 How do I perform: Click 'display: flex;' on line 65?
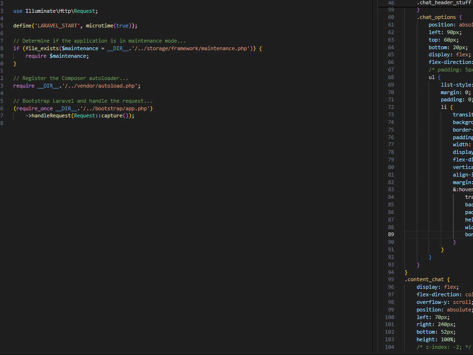[x=450, y=54]
